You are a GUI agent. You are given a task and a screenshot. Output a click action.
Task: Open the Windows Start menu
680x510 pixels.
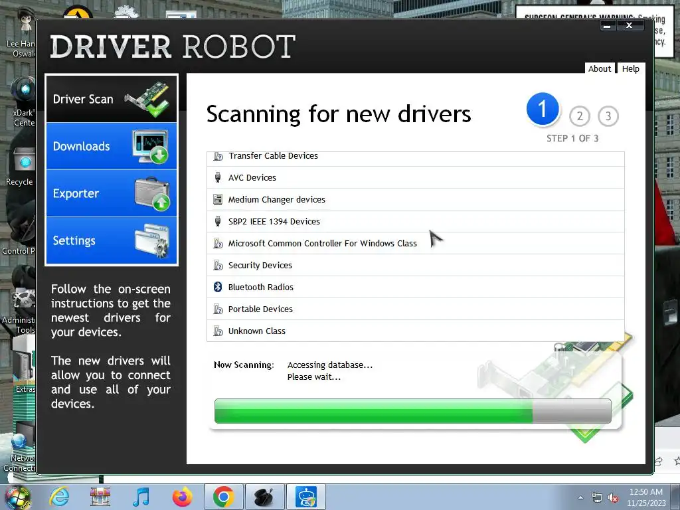coord(18,498)
